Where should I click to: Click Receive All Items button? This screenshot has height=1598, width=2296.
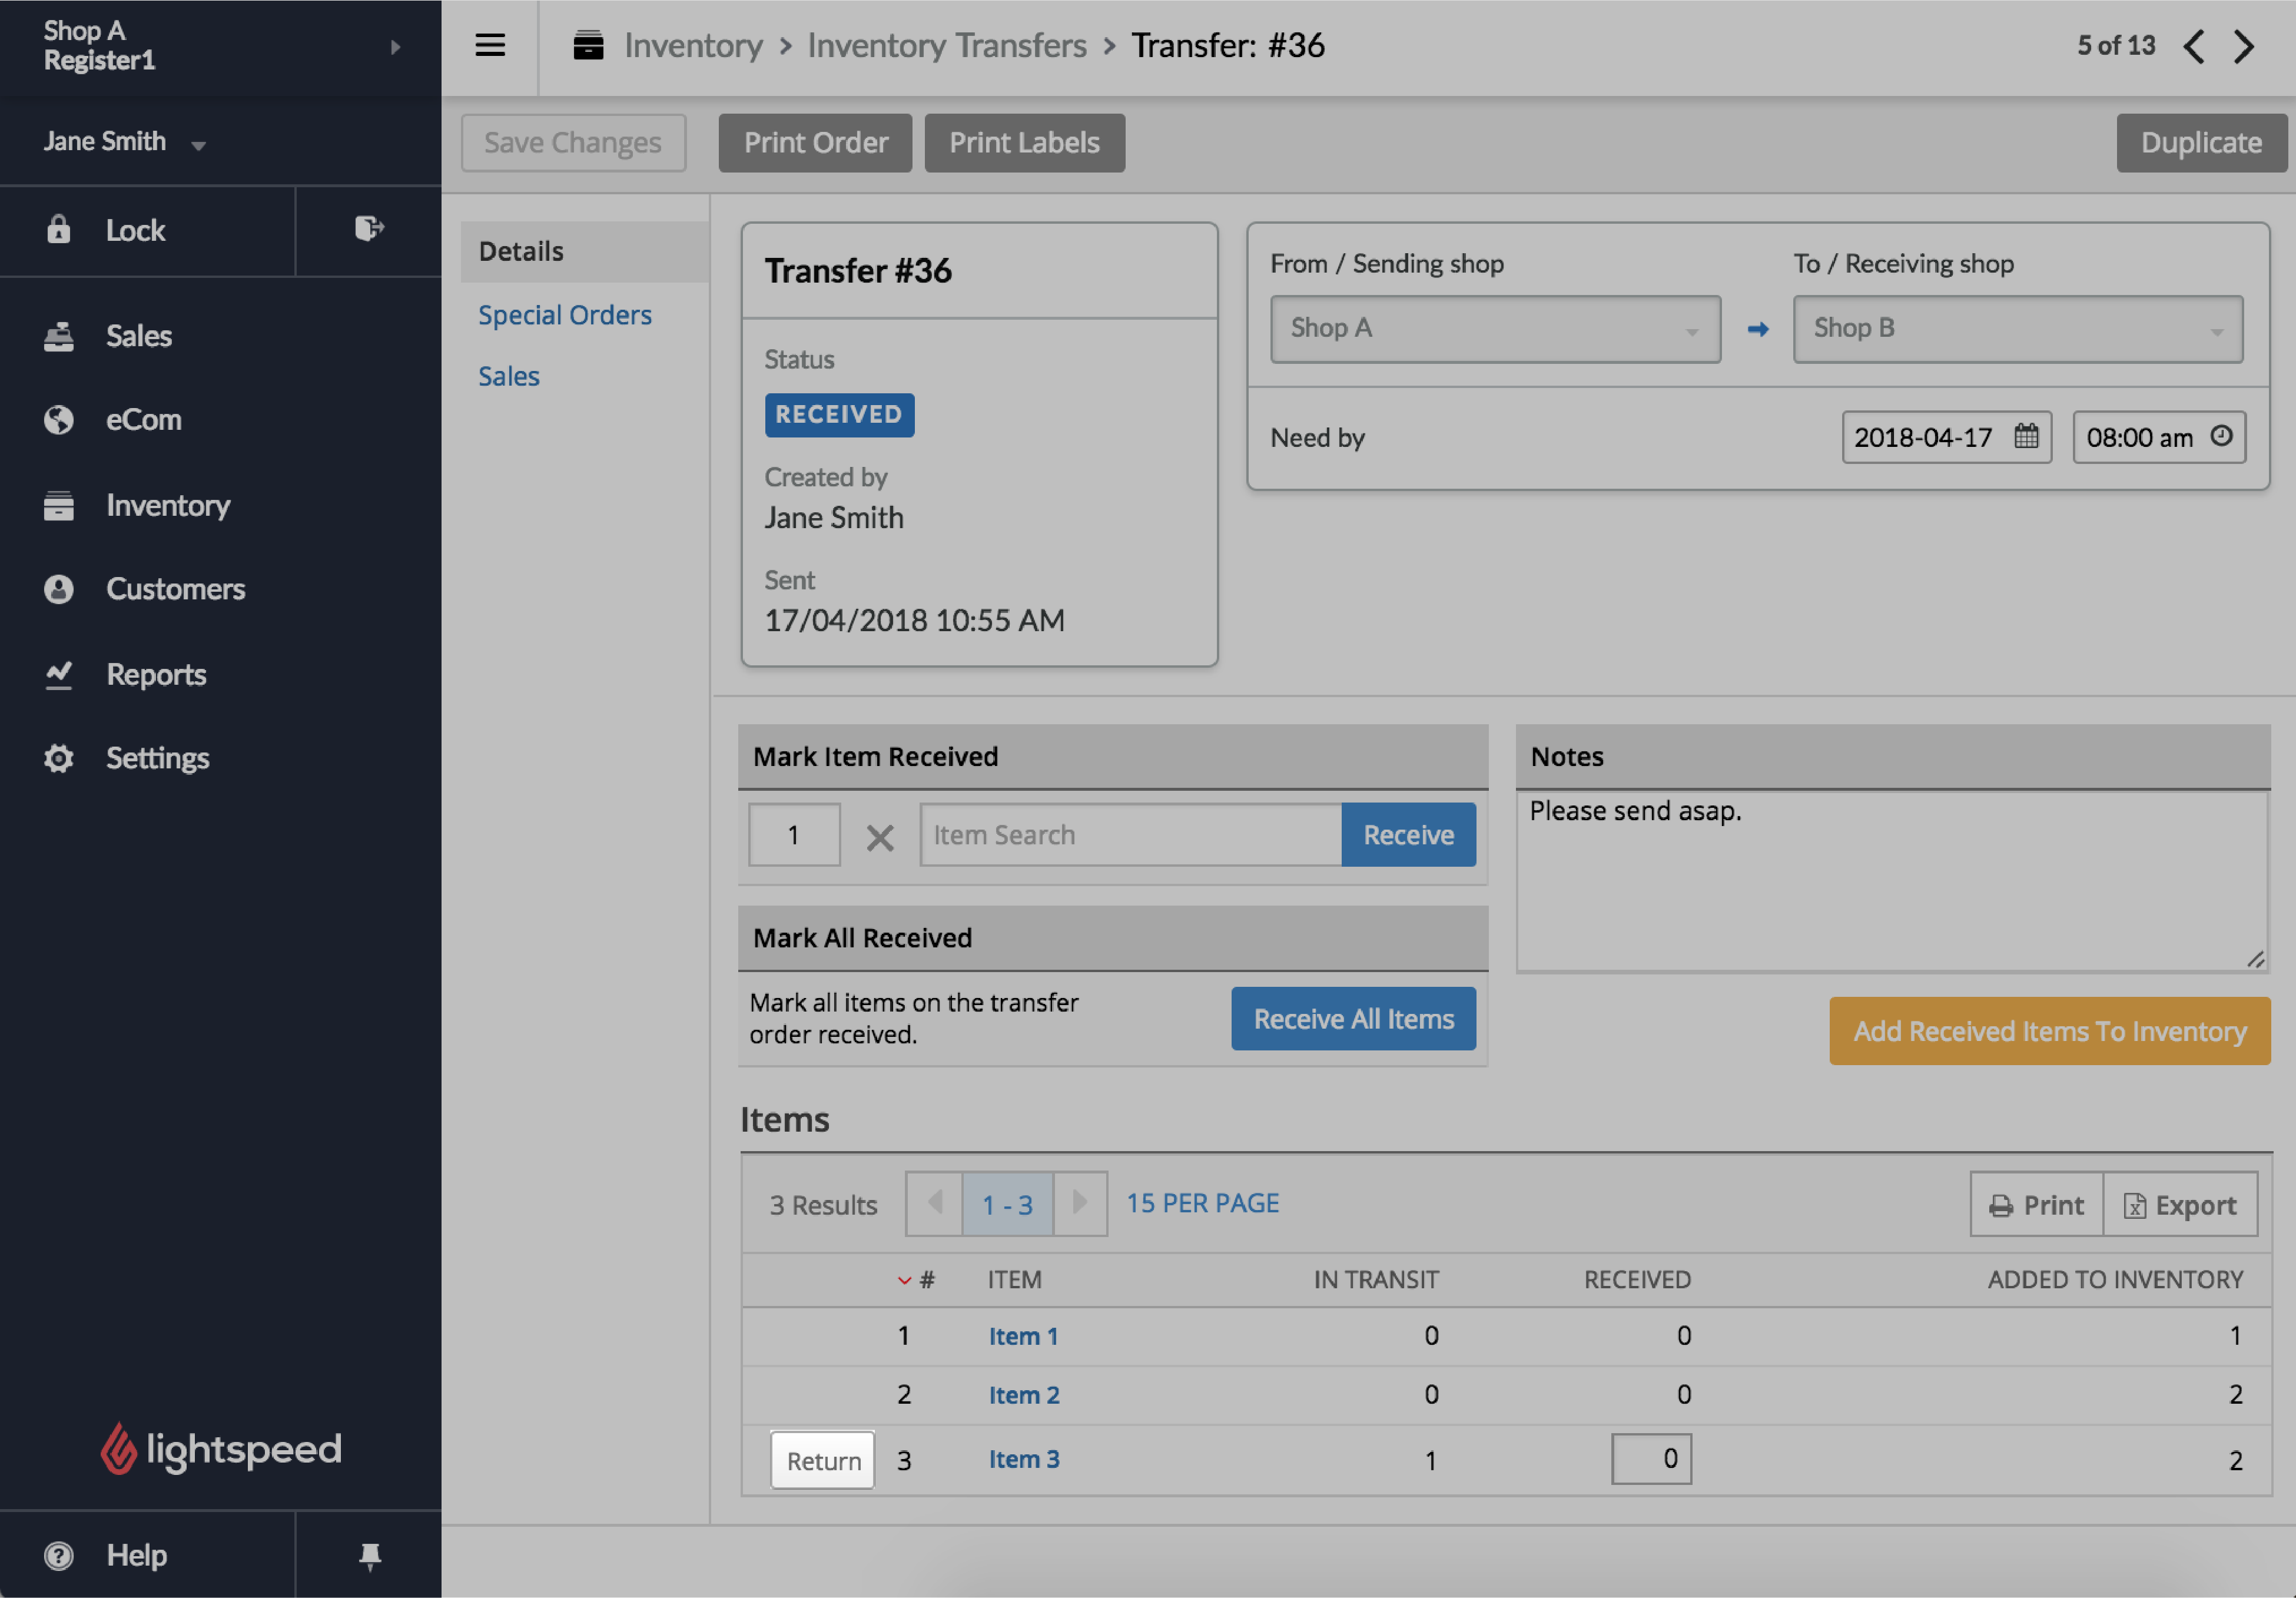pos(1354,1017)
